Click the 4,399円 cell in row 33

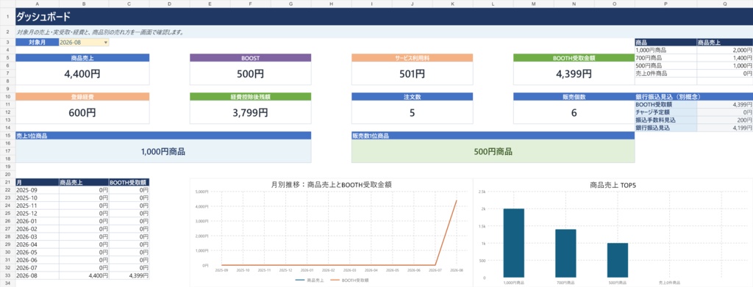click(129, 275)
